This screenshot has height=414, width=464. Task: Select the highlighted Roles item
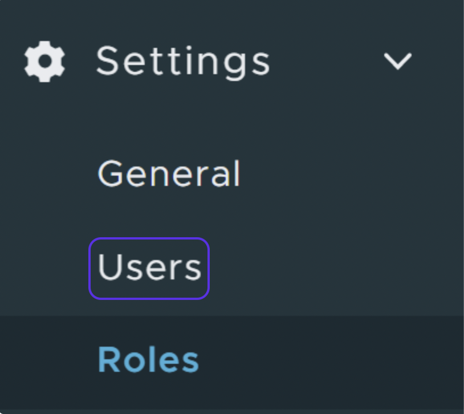pos(148,360)
